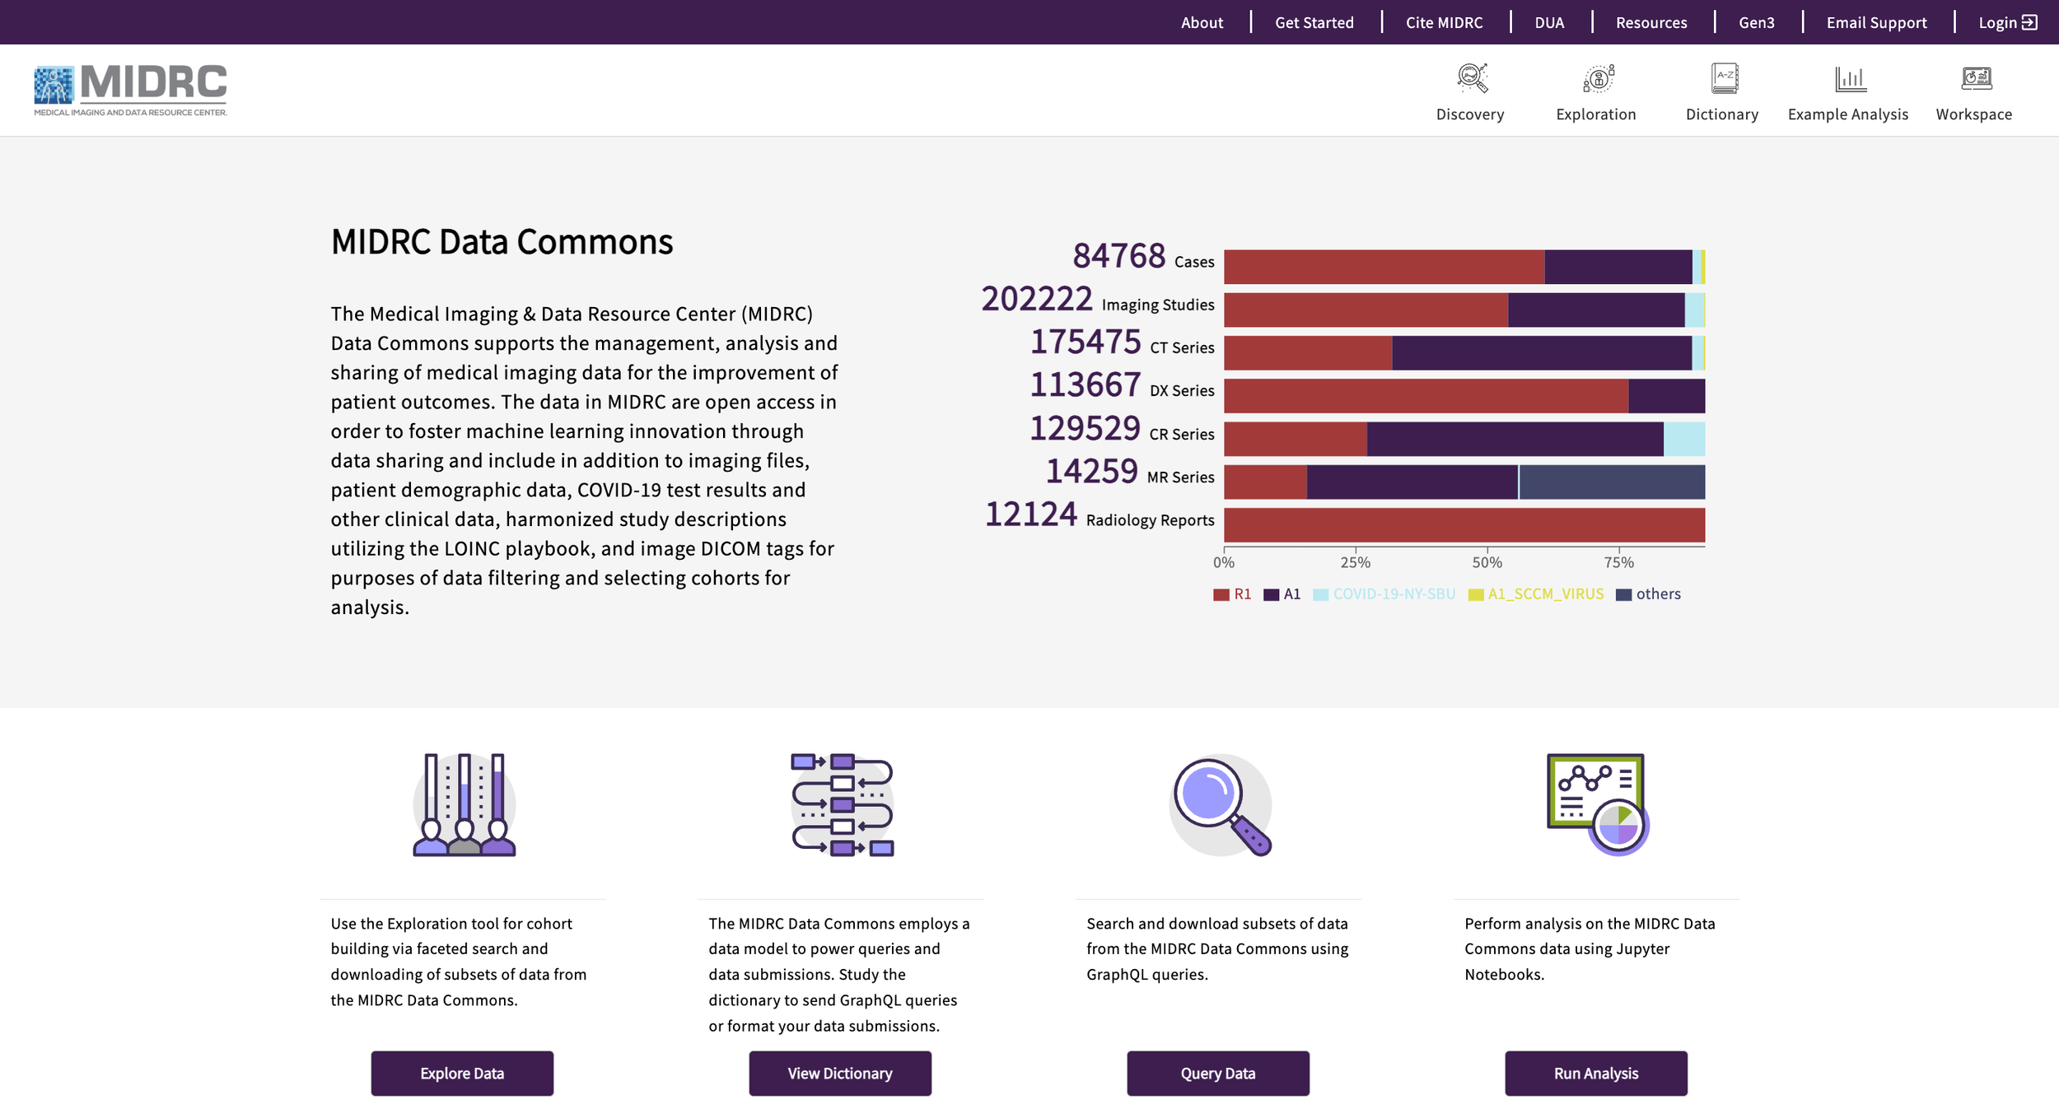Click the cohort exploration illustration icon
This screenshot has width=2059, height=1118.
click(464, 804)
